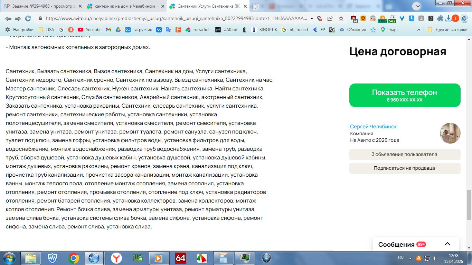The height and width of the screenshot is (265, 472).
Task: Open a new browser tab
Action: click(255, 7)
